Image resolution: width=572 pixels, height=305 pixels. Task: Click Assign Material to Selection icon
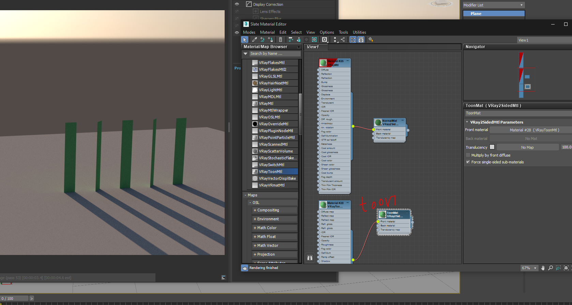pos(271,40)
